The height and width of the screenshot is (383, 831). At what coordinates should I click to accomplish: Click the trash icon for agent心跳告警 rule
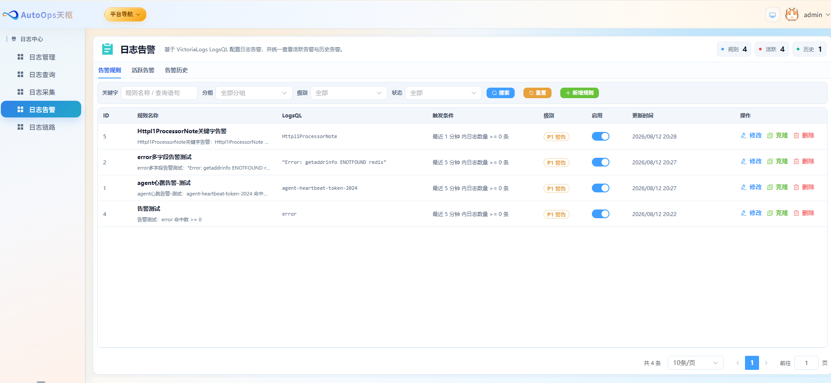pyautogui.click(x=796, y=187)
